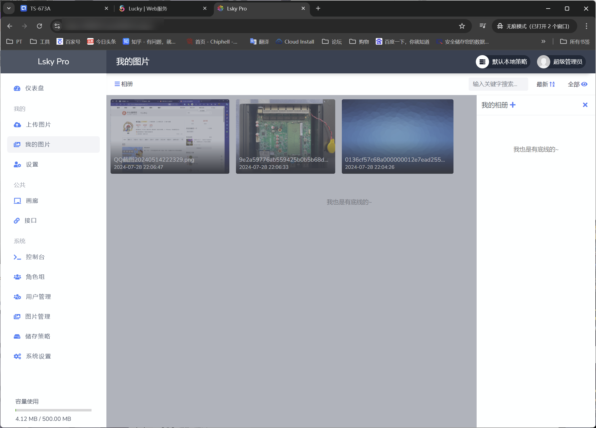596x428 pixels.
Task: Close the Lucky | Web服务 tab
Action: coord(205,9)
